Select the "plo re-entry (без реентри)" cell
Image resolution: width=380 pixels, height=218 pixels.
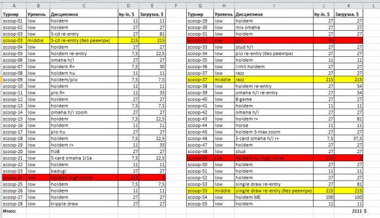(x=274, y=54)
